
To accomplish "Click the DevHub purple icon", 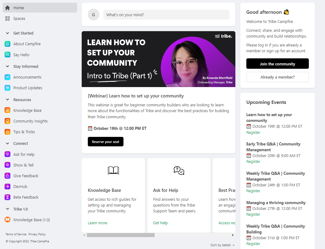I will click(x=7, y=186).
